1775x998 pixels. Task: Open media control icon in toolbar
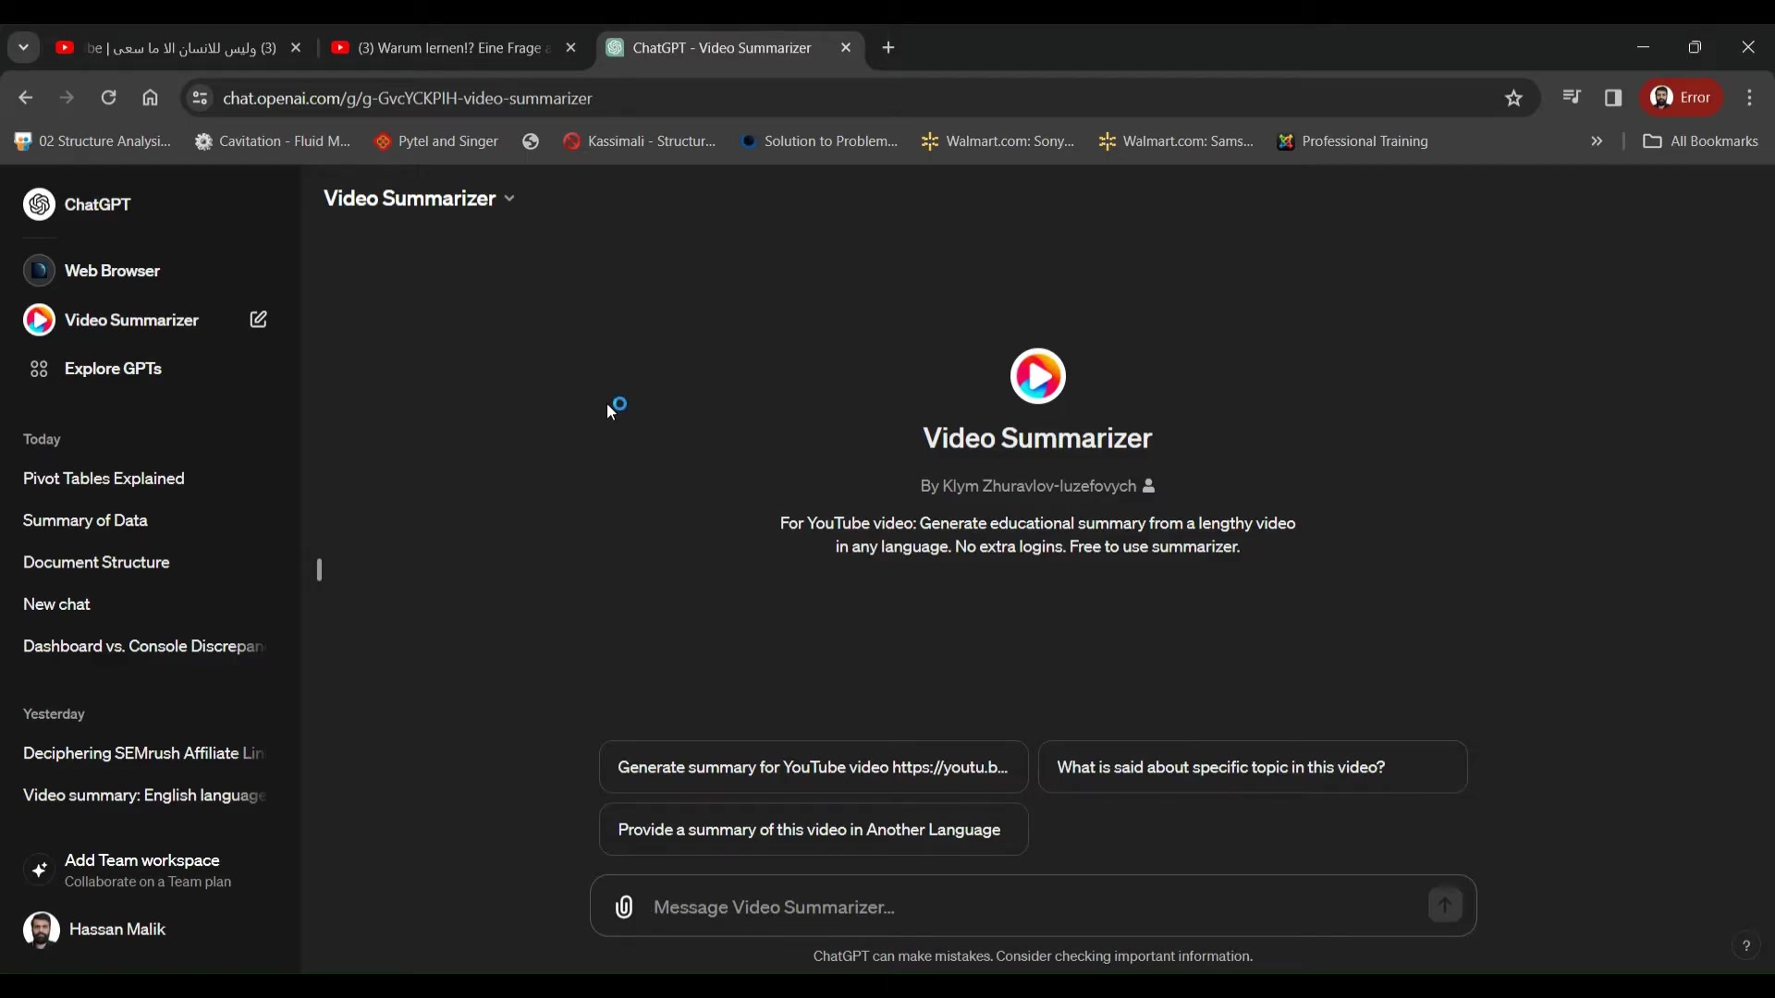click(x=1572, y=97)
